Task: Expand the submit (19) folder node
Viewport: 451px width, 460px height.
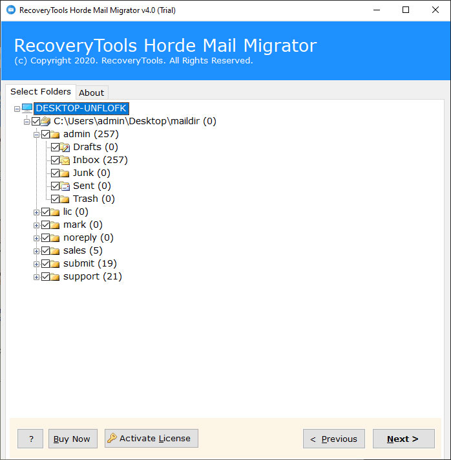Action: pos(36,263)
